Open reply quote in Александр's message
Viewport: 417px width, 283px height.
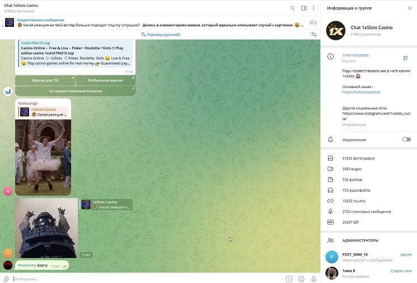pos(43,112)
